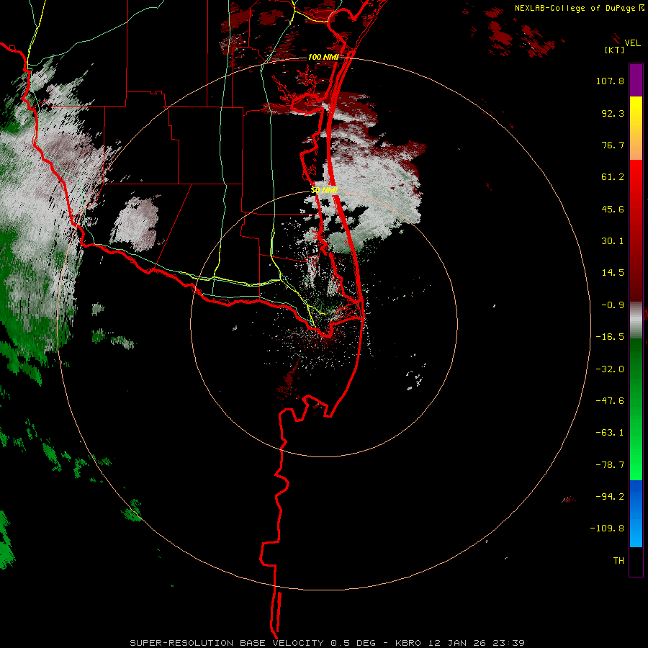Select the green segment of the color bar
648x648 pixels.
pos(636,409)
